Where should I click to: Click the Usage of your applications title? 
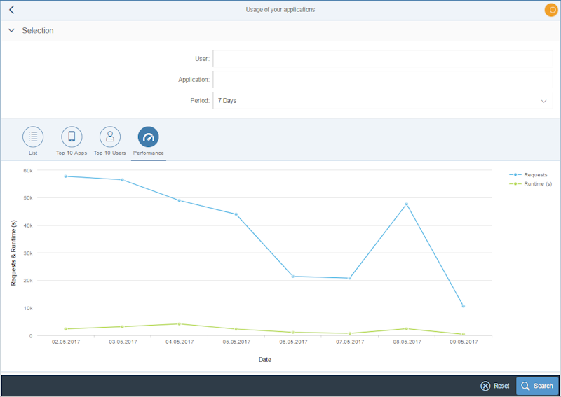pyautogui.click(x=280, y=10)
